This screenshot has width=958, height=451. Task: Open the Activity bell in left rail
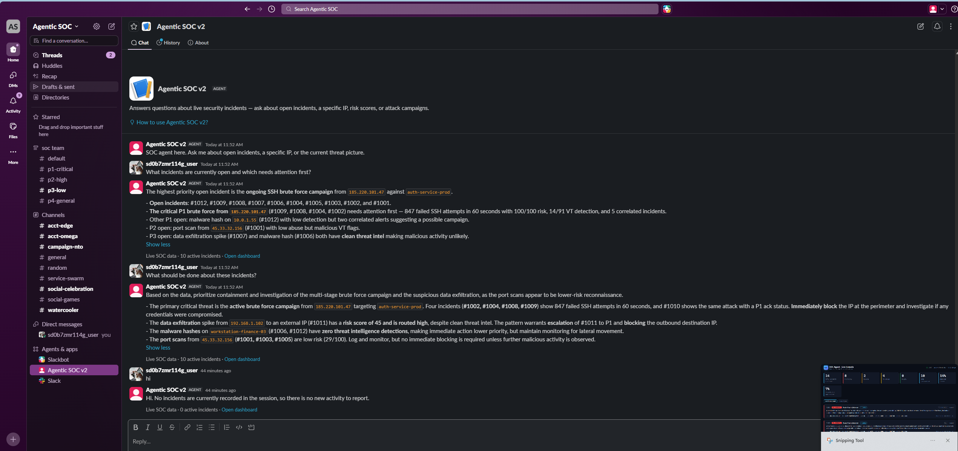(13, 104)
